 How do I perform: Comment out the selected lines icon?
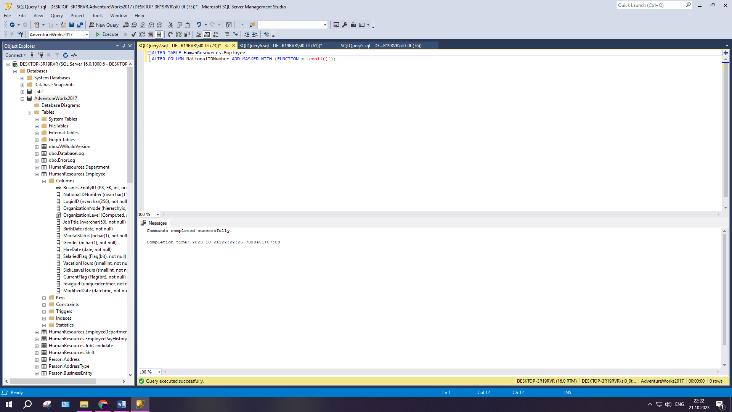(x=227, y=34)
